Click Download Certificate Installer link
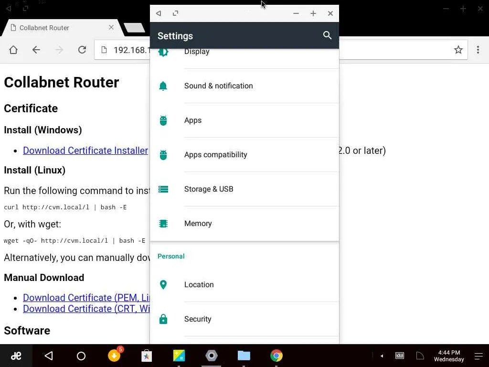The image size is (489, 367). coord(85,151)
